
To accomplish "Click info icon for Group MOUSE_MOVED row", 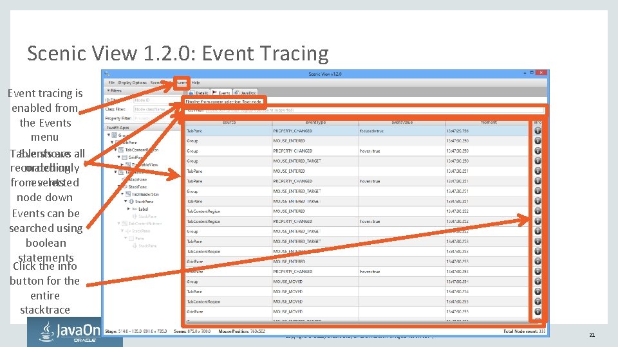I will pyautogui.click(x=538, y=281).
